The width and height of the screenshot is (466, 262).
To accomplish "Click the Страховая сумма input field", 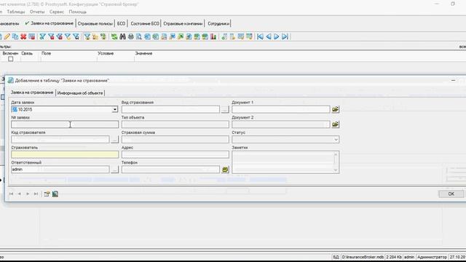I will click(x=175, y=140).
